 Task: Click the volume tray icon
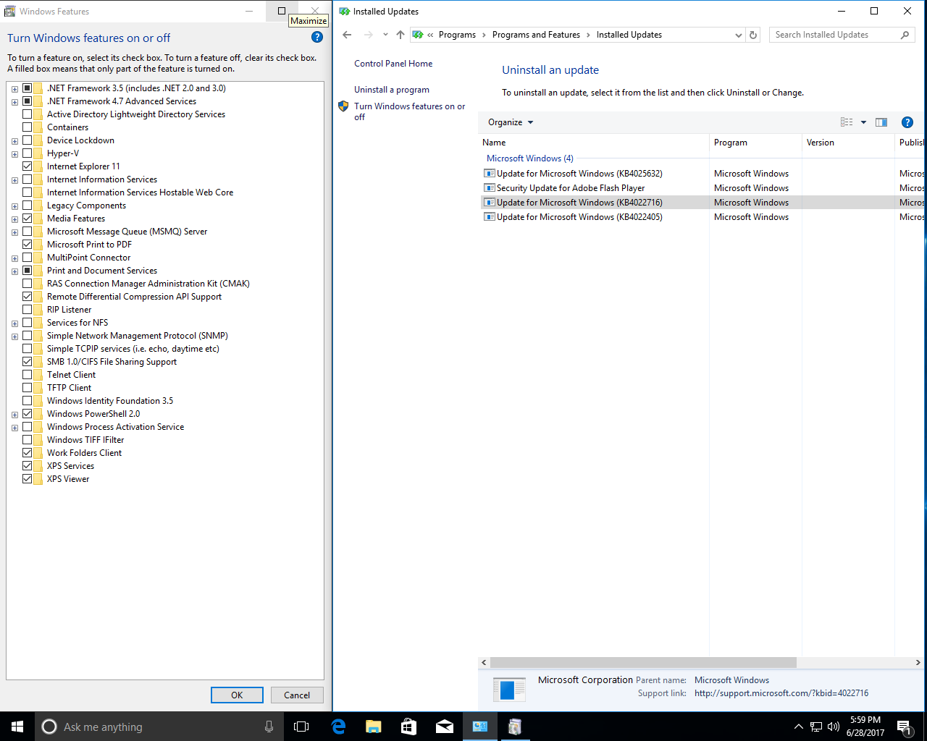tap(834, 727)
